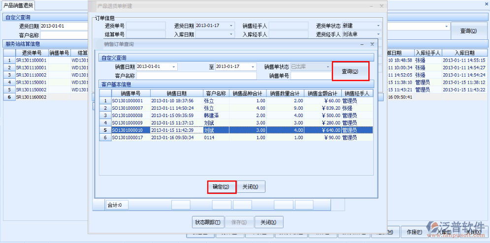The width and height of the screenshot is (490, 243).
Task: Sort by the 销售金额合计 column header
Action: [x=323, y=93]
